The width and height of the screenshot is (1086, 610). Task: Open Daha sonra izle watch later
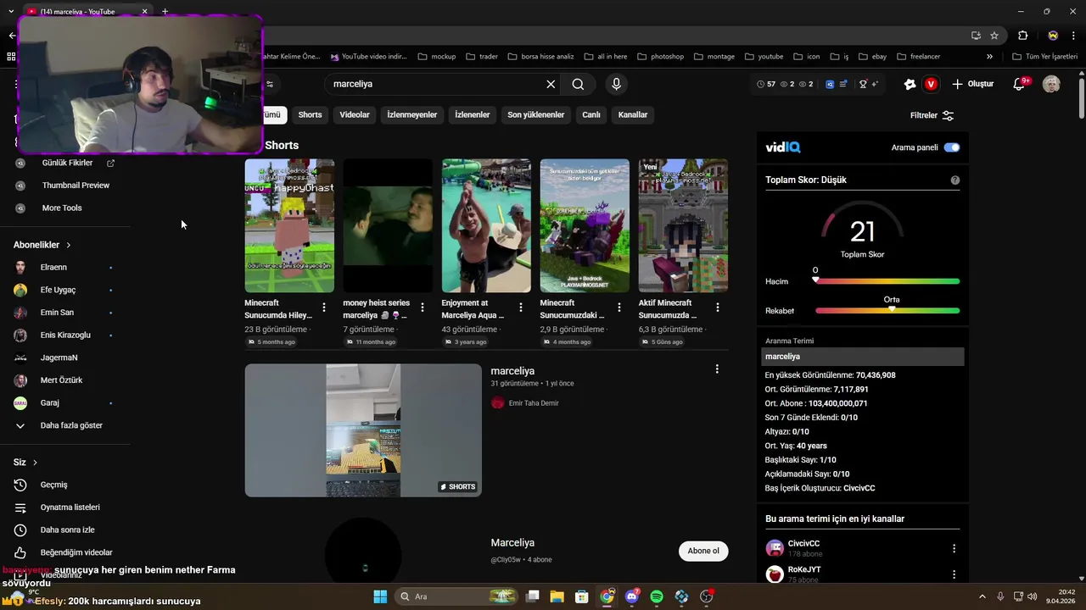[65, 530]
